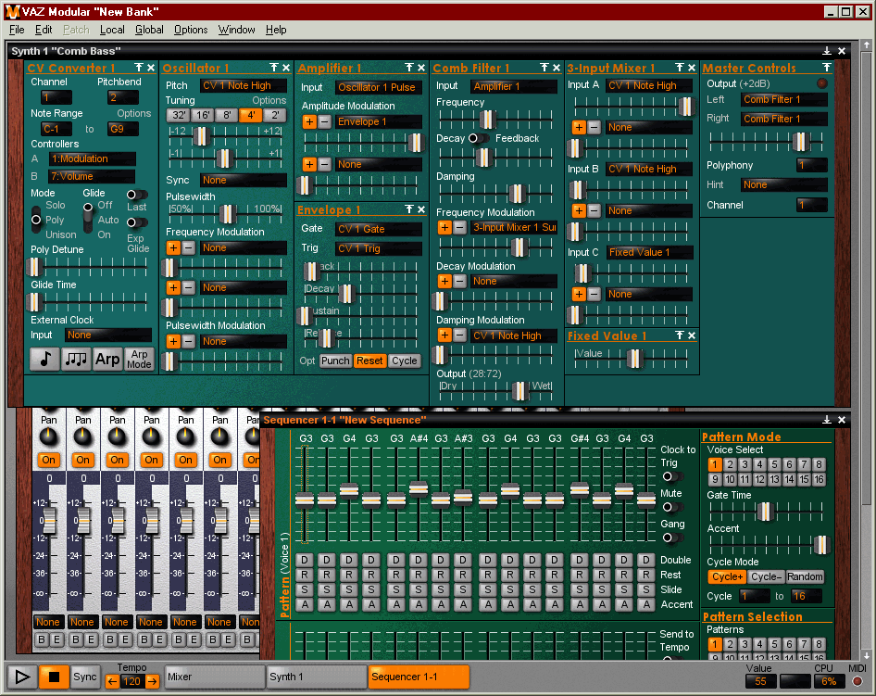Open the Master Controls Left output dropdown
The image size is (876, 696).
784,99
